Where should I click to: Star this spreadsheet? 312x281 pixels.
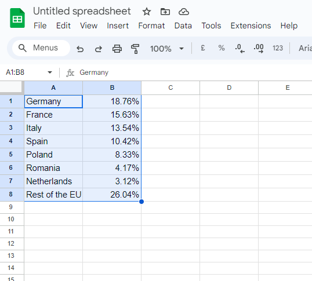coord(147,12)
